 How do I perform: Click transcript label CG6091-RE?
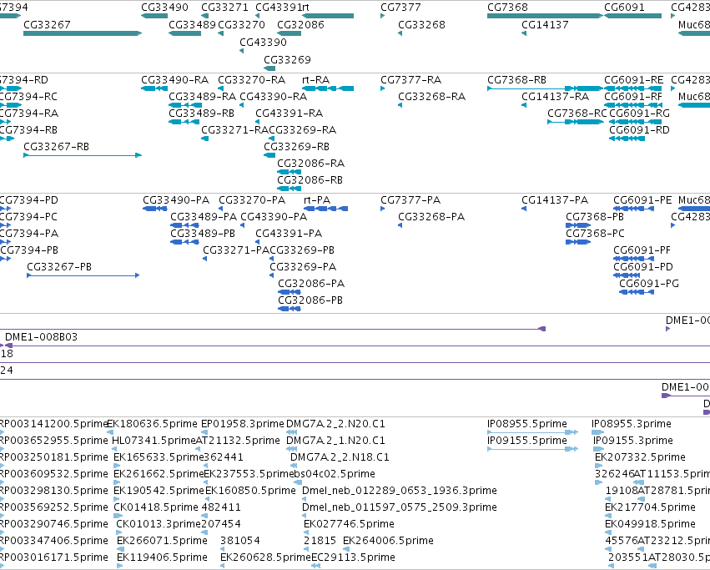(634, 80)
